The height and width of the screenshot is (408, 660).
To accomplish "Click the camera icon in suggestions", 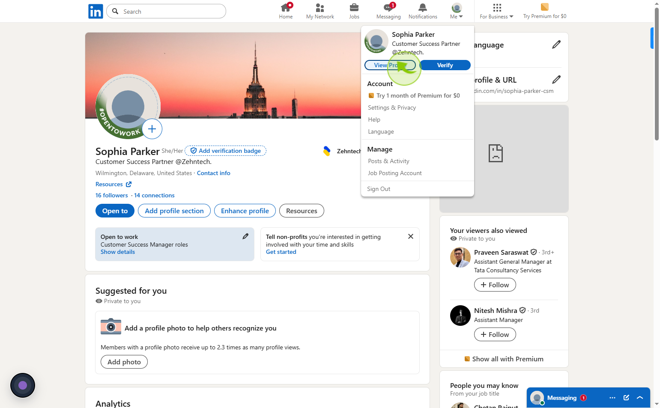I will pos(111,327).
